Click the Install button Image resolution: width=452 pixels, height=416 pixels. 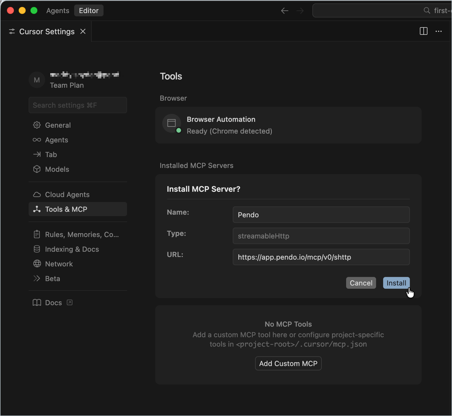click(396, 283)
